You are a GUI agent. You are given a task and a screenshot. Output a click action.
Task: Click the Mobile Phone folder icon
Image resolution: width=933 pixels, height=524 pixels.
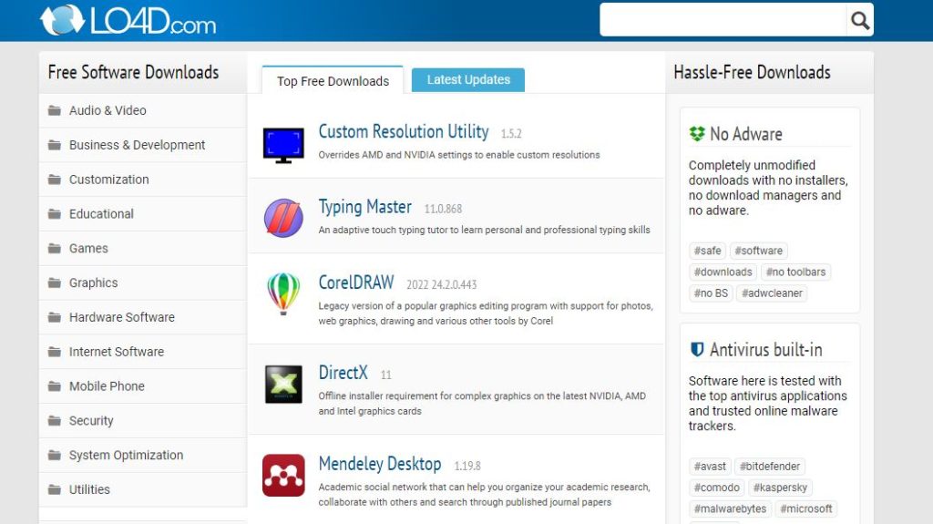[55, 386]
